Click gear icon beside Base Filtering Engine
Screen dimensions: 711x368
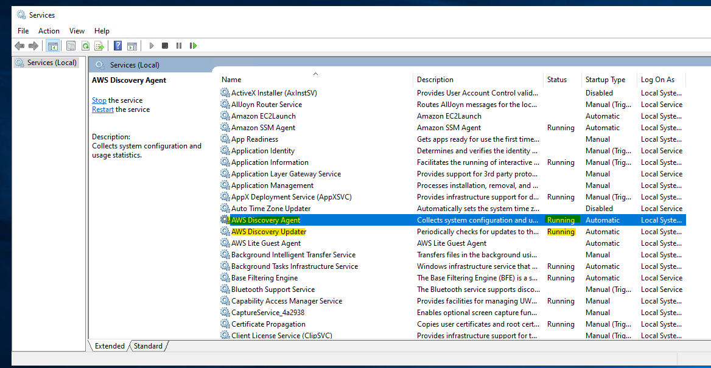click(x=225, y=278)
